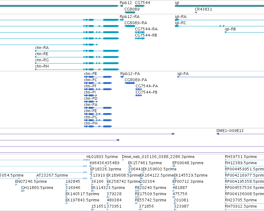Viewport: 264px width, 211px height.
Task: Click the EP09048.3prime EST label
Action: (x=188, y=163)
